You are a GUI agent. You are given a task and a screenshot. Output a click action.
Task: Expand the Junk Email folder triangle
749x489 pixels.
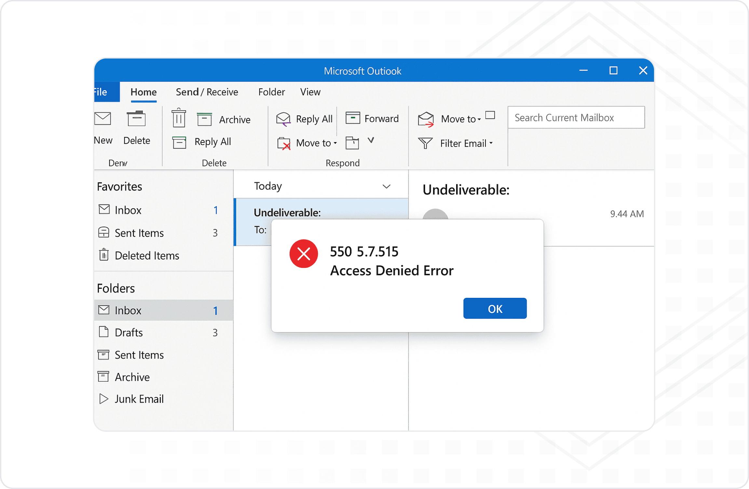pyautogui.click(x=103, y=399)
